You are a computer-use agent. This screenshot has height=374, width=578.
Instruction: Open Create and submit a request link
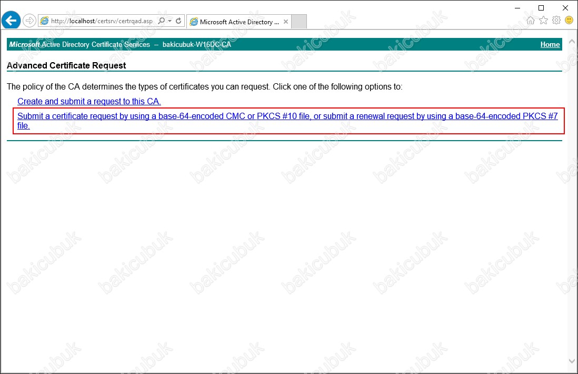(x=89, y=102)
